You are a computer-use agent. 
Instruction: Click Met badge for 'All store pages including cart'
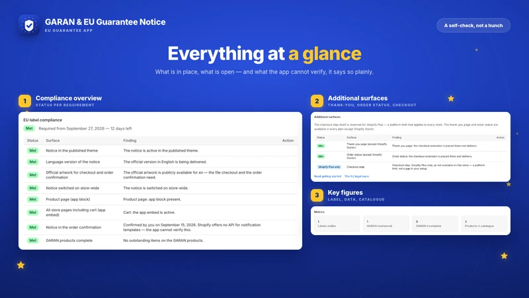click(x=32, y=213)
